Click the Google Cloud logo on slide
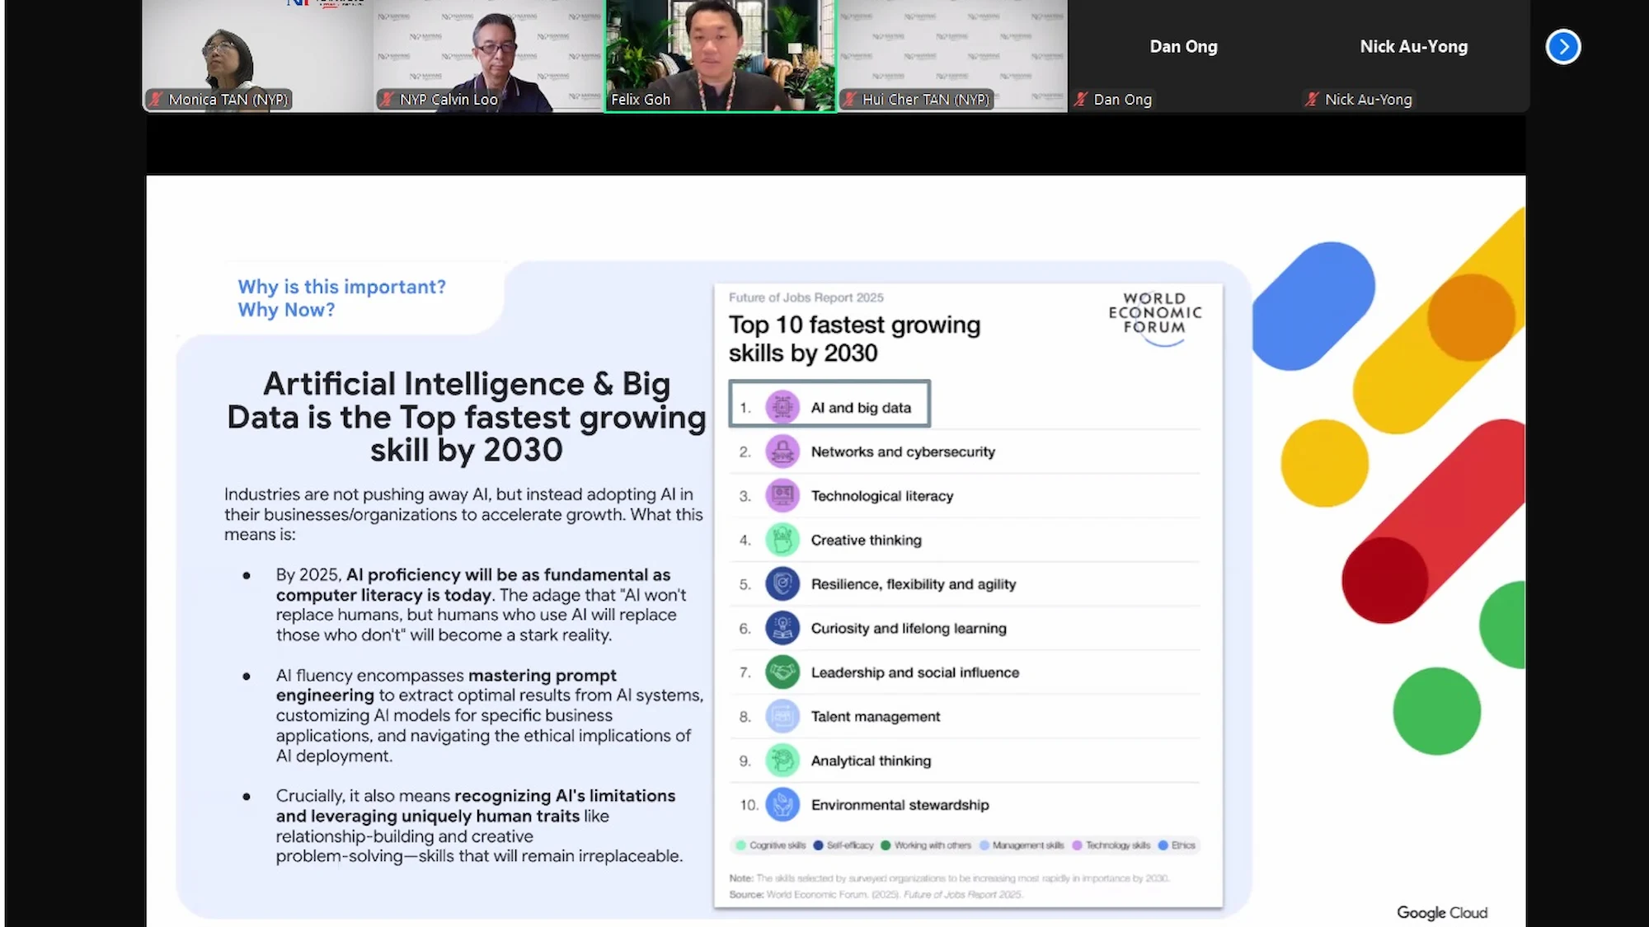The width and height of the screenshot is (1649, 927). click(1441, 912)
